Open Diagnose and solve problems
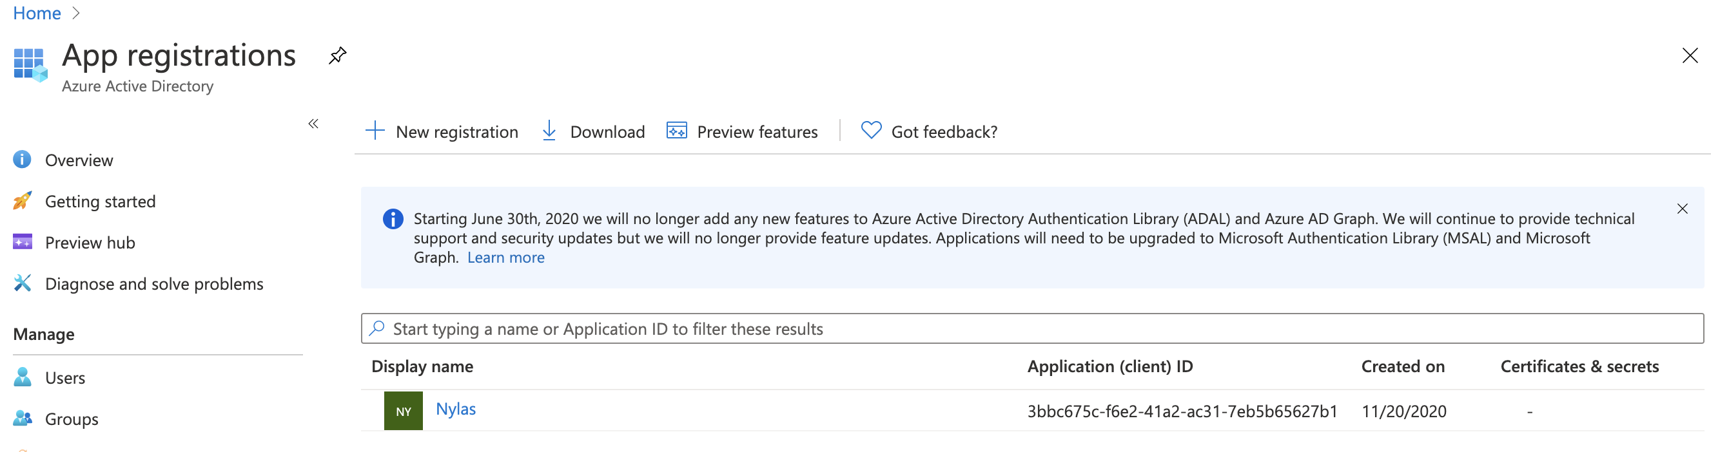This screenshot has height=452, width=1729. pos(153,285)
